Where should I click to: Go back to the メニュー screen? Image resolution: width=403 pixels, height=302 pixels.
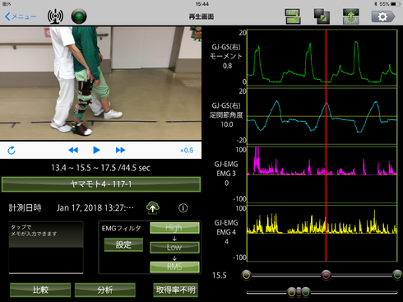click(21, 16)
